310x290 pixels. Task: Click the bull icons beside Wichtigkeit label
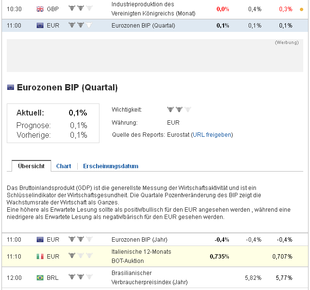(179, 110)
